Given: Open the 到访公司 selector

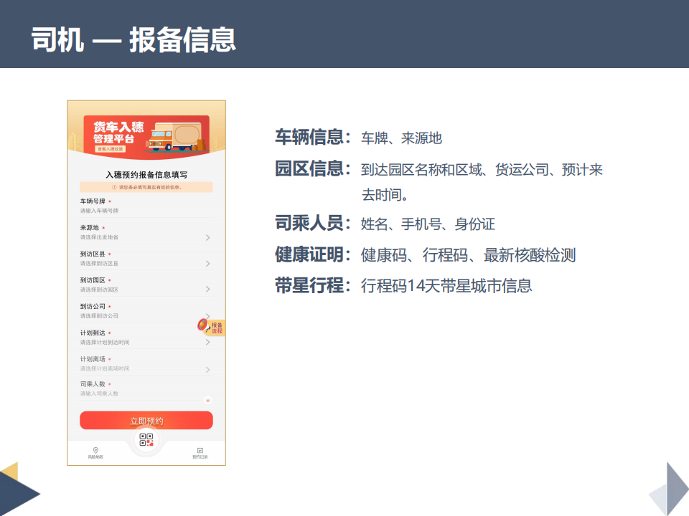Looking at the screenshot, I should pyautogui.click(x=144, y=315).
